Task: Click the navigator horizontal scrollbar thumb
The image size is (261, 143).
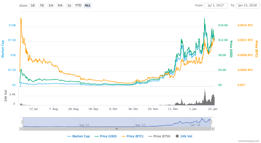Action: click(117, 129)
